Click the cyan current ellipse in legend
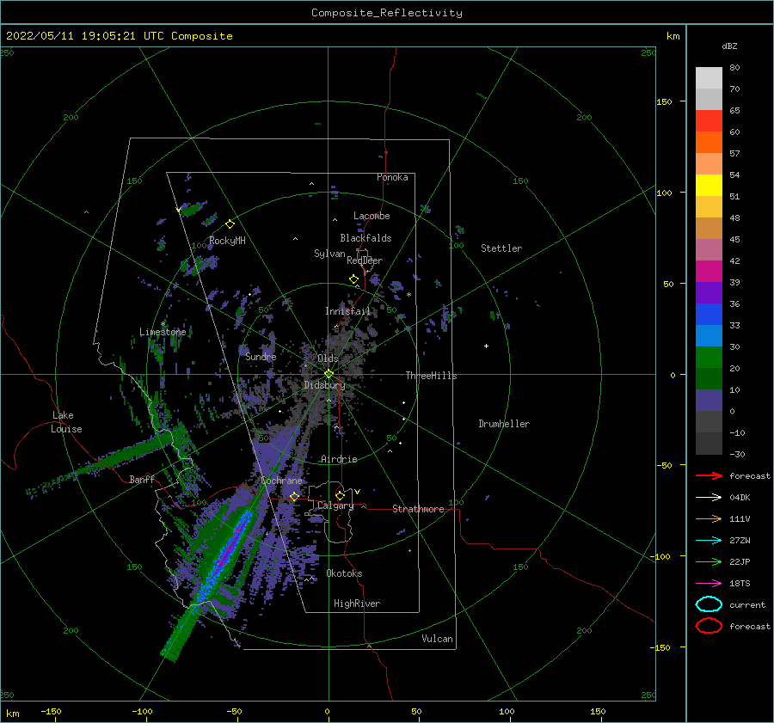 pos(709,604)
